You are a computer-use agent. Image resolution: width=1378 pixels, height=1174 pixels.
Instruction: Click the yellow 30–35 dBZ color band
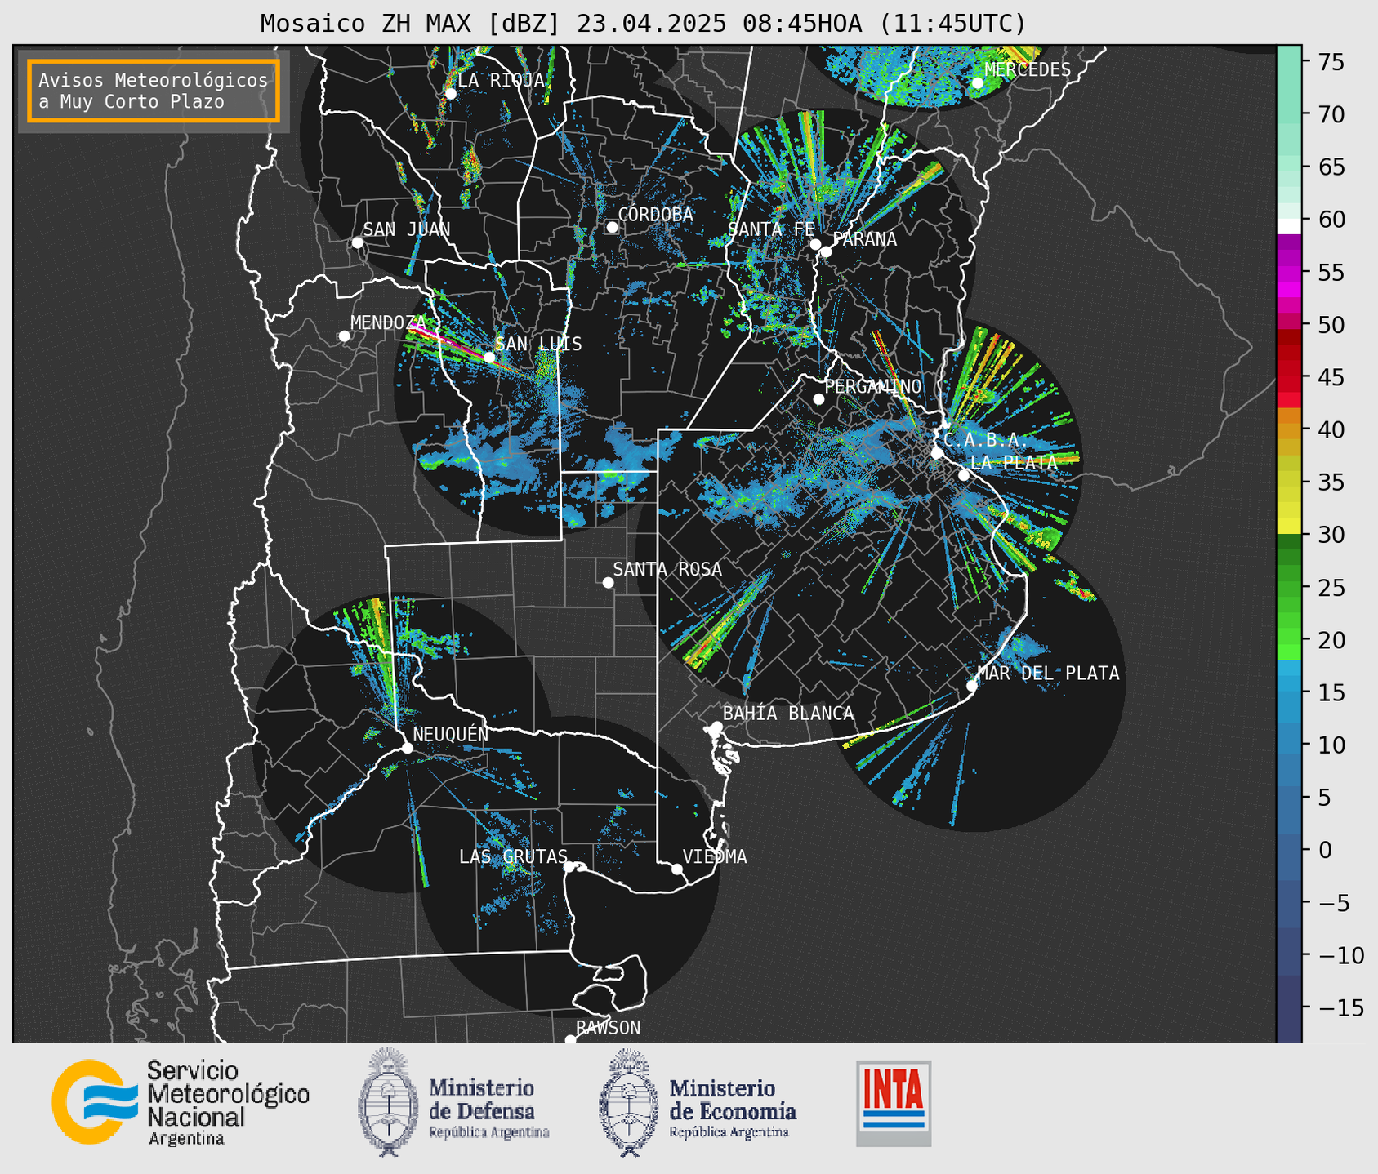pyautogui.click(x=1289, y=508)
